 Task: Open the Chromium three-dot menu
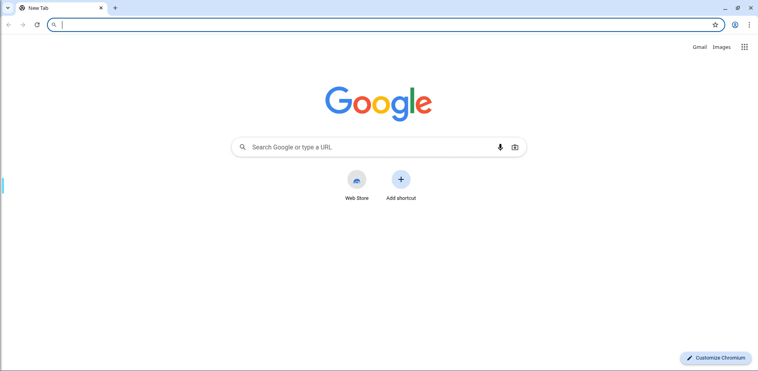(749, 25)
